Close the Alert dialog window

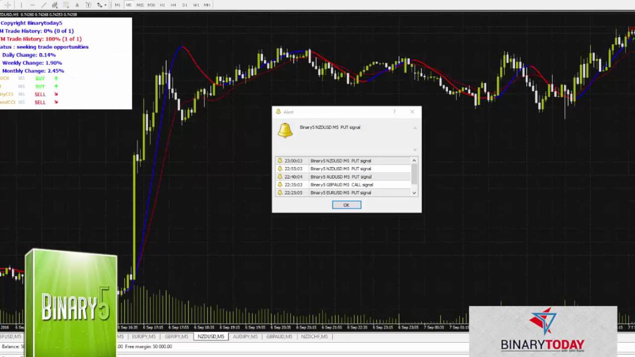[x=412, y=112]
